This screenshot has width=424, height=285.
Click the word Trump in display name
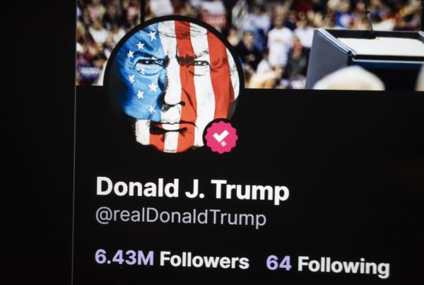(x=250, y=192)
